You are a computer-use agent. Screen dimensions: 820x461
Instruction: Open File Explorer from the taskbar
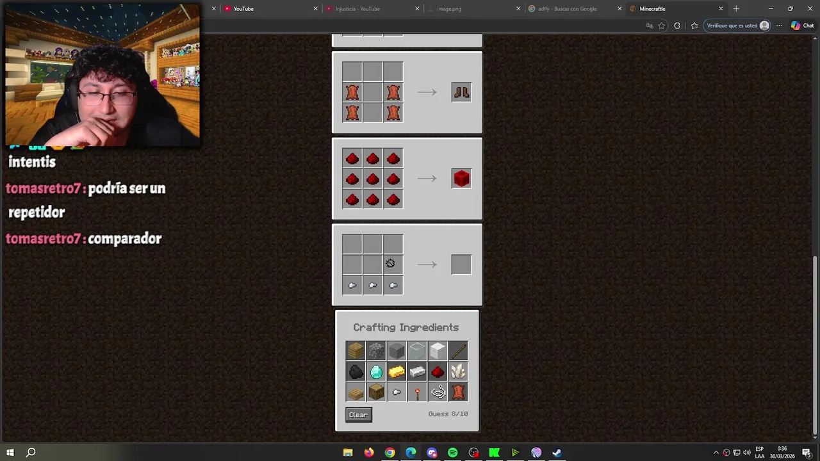(348, 453)
